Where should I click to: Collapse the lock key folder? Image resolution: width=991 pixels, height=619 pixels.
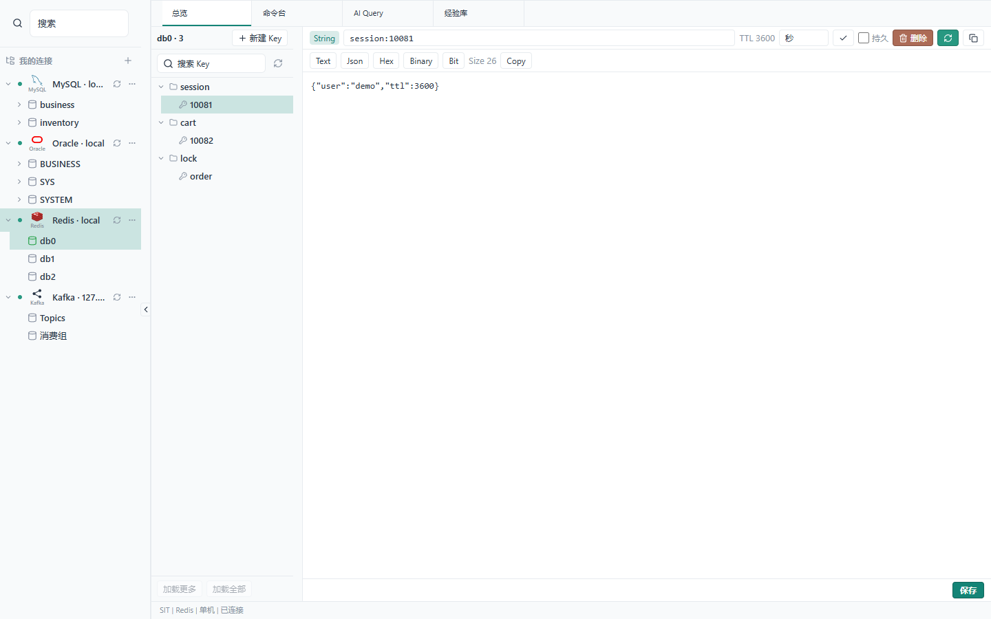[162, 158]
